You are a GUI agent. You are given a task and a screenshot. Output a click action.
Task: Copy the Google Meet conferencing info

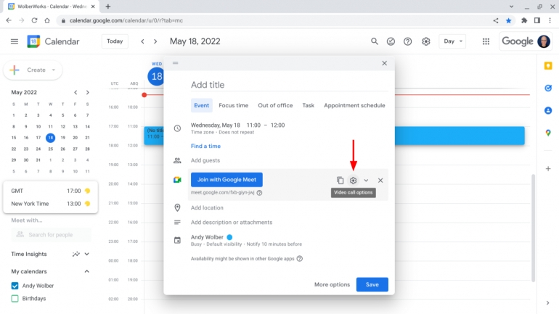[340, 181]
